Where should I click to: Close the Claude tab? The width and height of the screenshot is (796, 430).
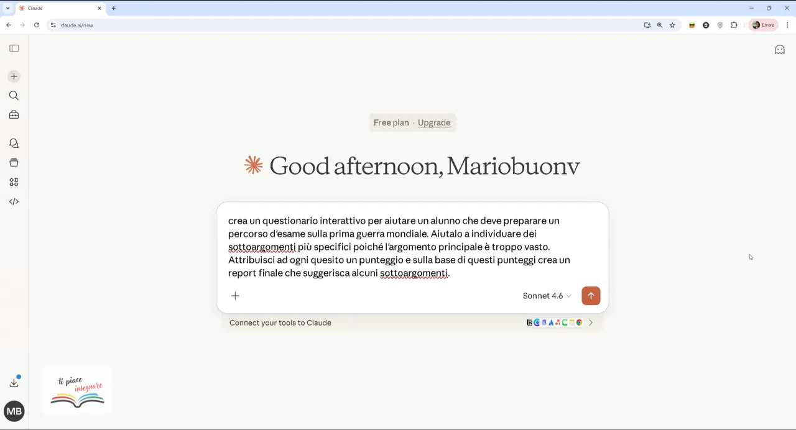tap(99, 8)
